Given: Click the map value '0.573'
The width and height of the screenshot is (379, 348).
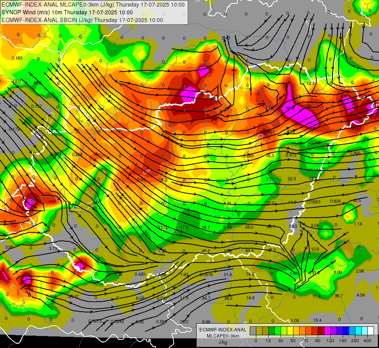Looking at the screenshot, I should [x=291, y=155].
